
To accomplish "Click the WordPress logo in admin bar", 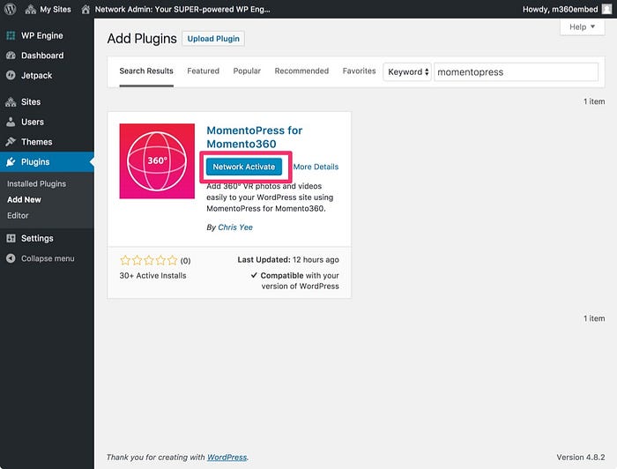I will click(x=10, y=9).
